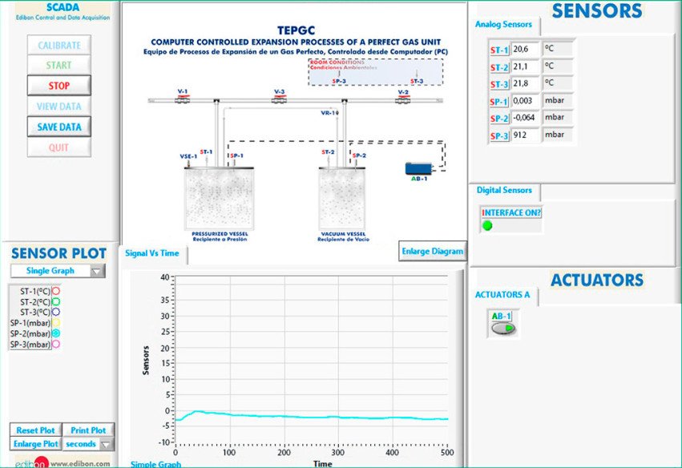Click the Edibon logo at bottom left
682x468 pixels.
coord(33,462)
